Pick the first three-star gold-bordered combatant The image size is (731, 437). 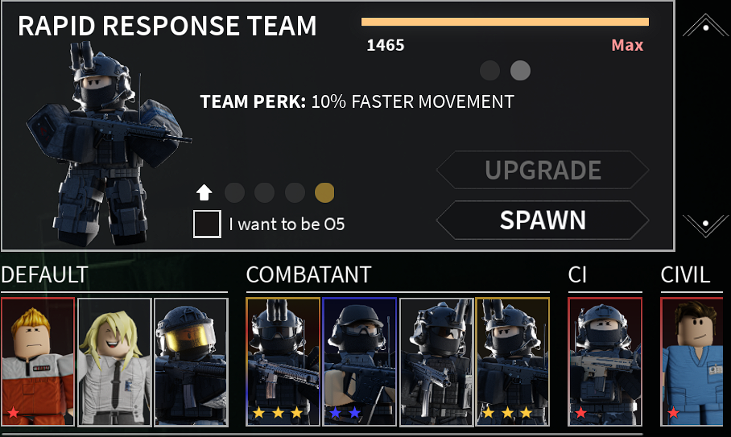[283, 361]
